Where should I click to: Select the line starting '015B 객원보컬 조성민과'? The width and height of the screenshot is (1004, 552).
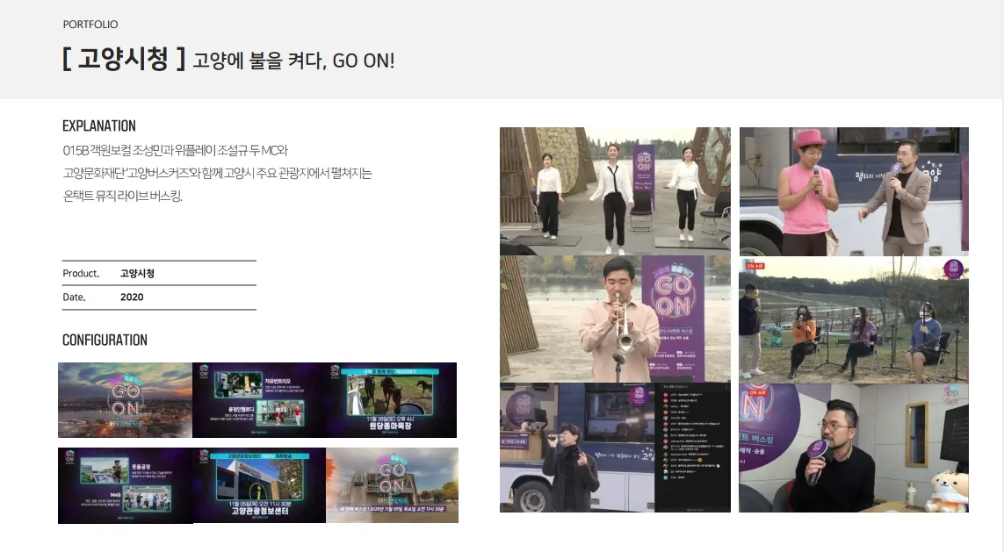pos(176,150)
